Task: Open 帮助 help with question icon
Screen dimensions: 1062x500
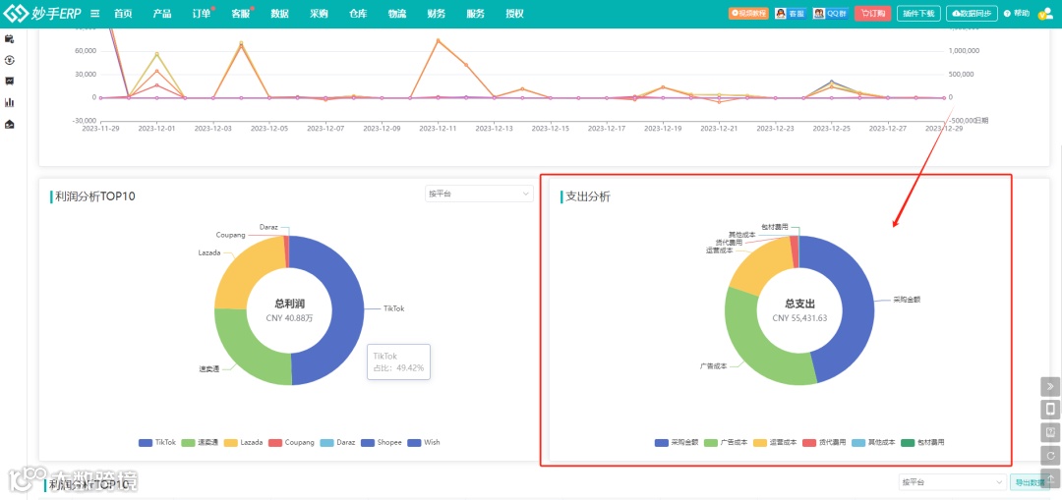Action: pos(1017,14)
